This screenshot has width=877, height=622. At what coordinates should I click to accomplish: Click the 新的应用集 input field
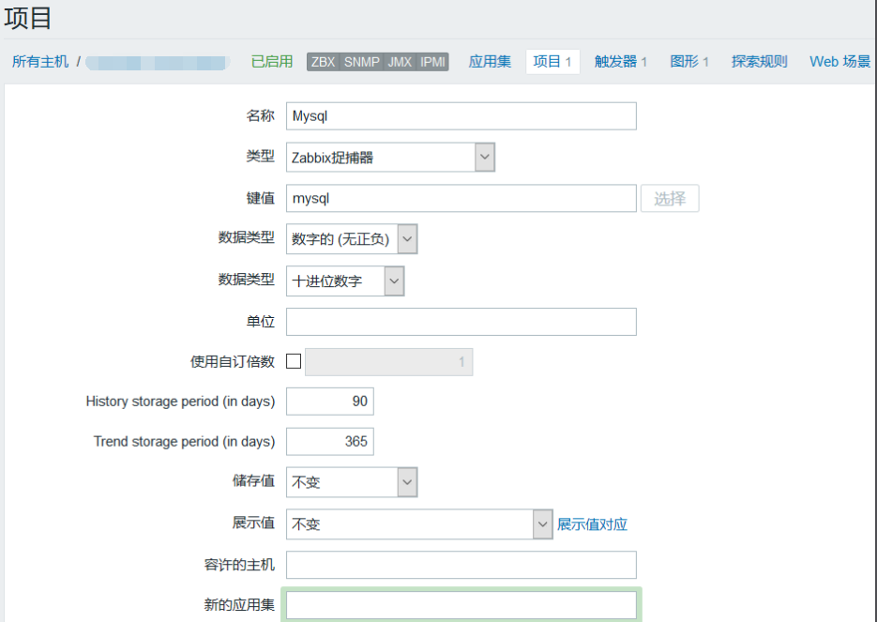[x=460, y=605]
